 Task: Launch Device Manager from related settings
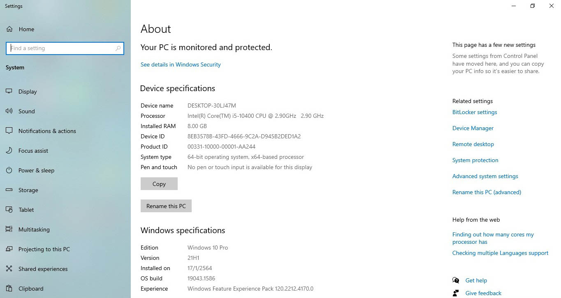[473, 128]
